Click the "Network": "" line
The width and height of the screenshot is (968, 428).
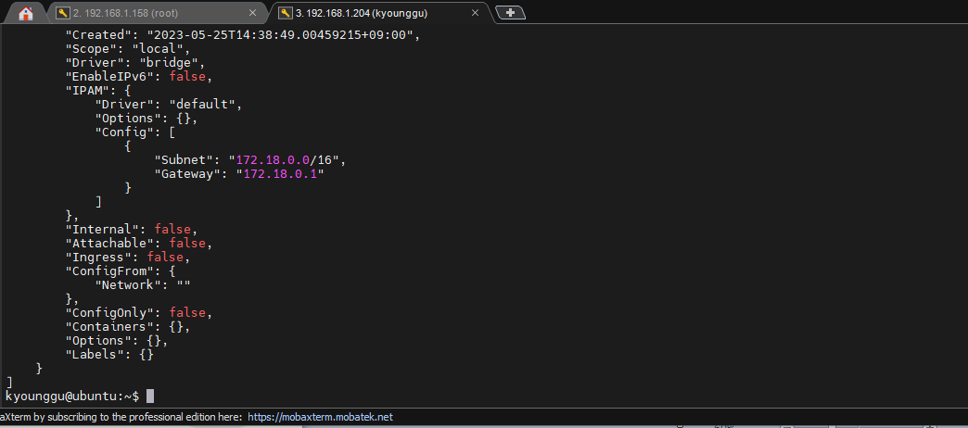click(143, 285)
